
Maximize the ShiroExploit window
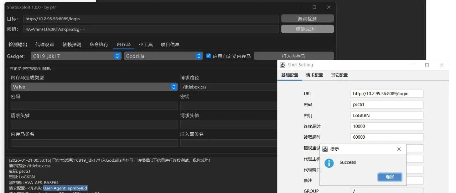pyautogui.click(x=314, y=7)
